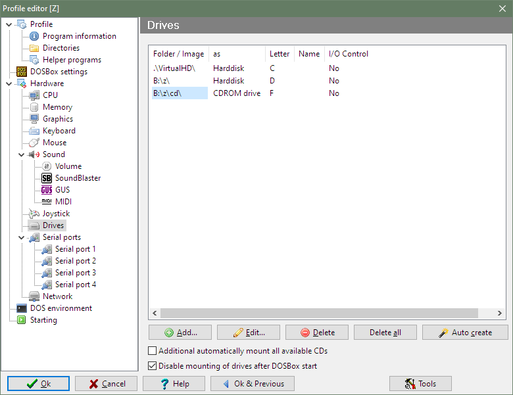Collapse the Serial ports tree node
The width and height of the screenshot is (513, 395).
pos(22,238)
